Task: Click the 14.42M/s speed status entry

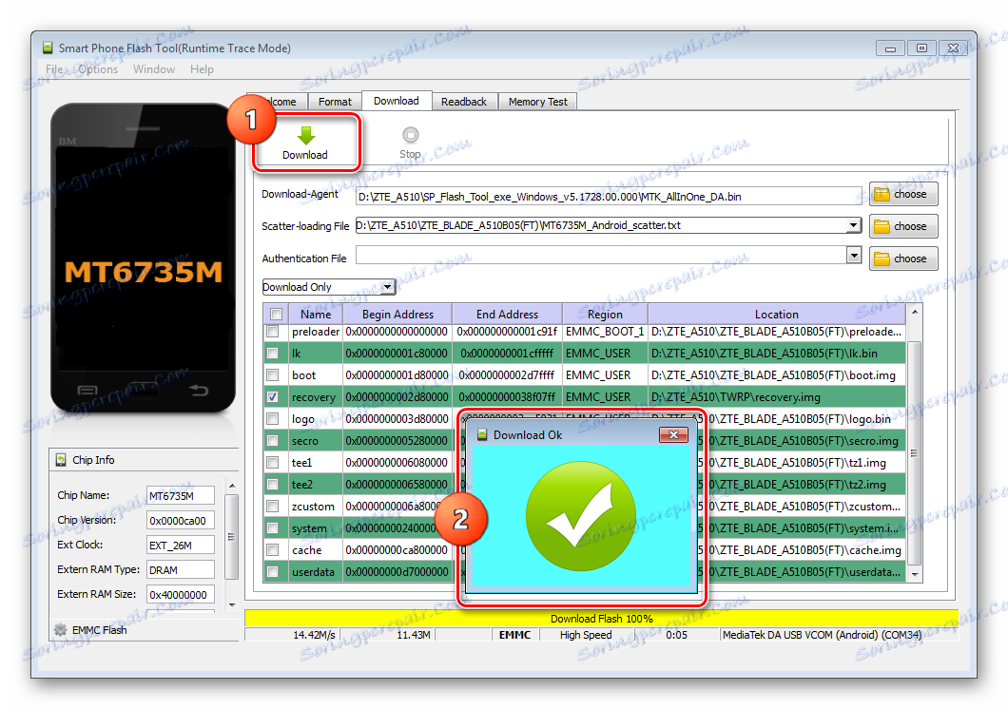Action: coord(315,635)
